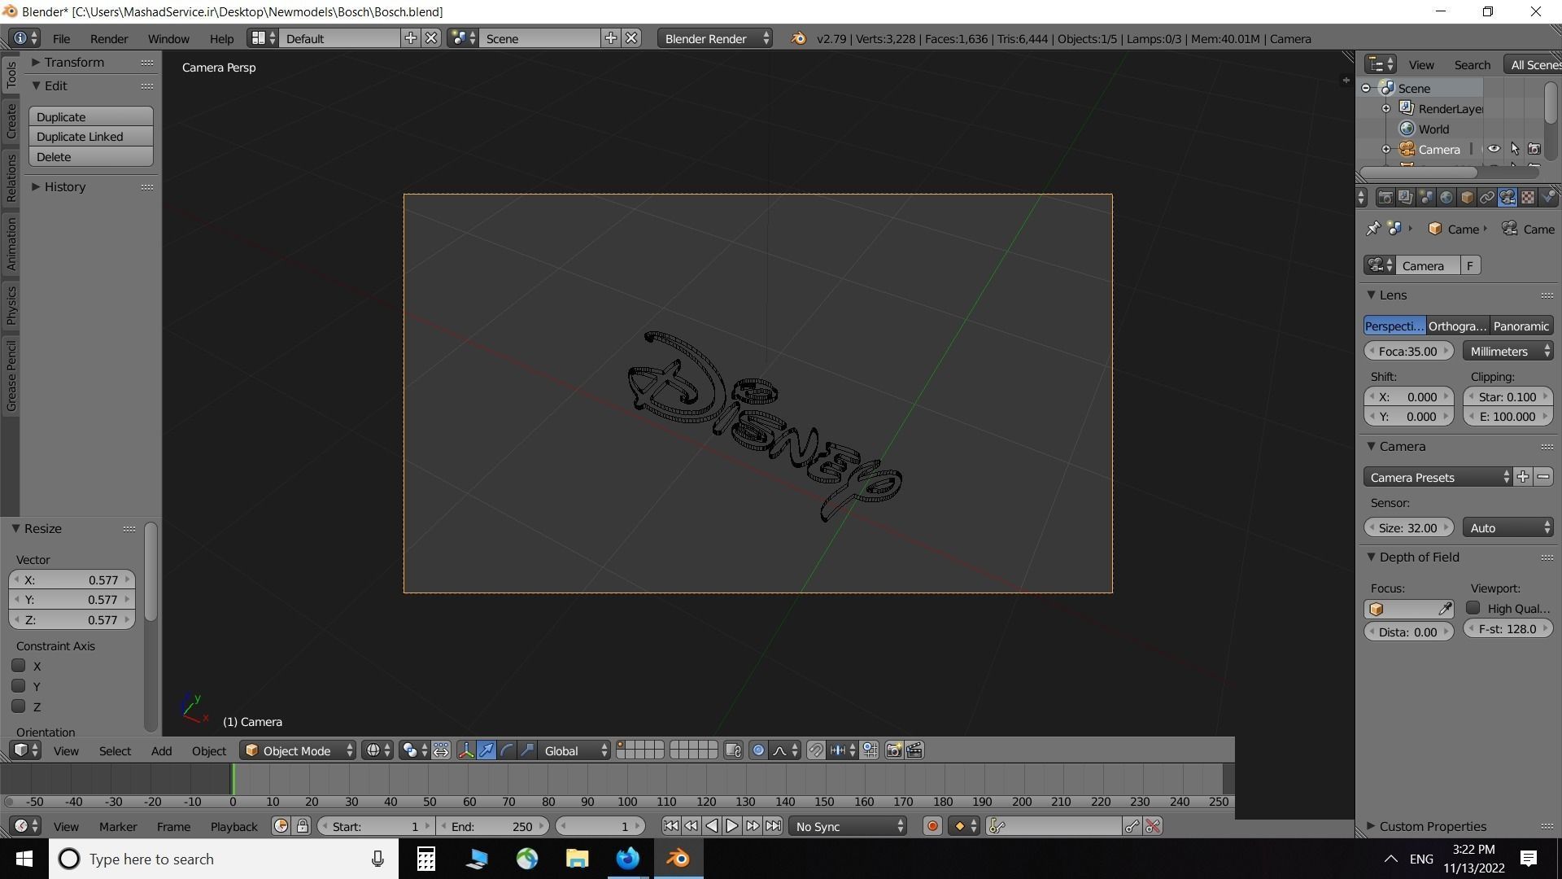
Task: Click the timeline play button
Action: tap(732, 826)
